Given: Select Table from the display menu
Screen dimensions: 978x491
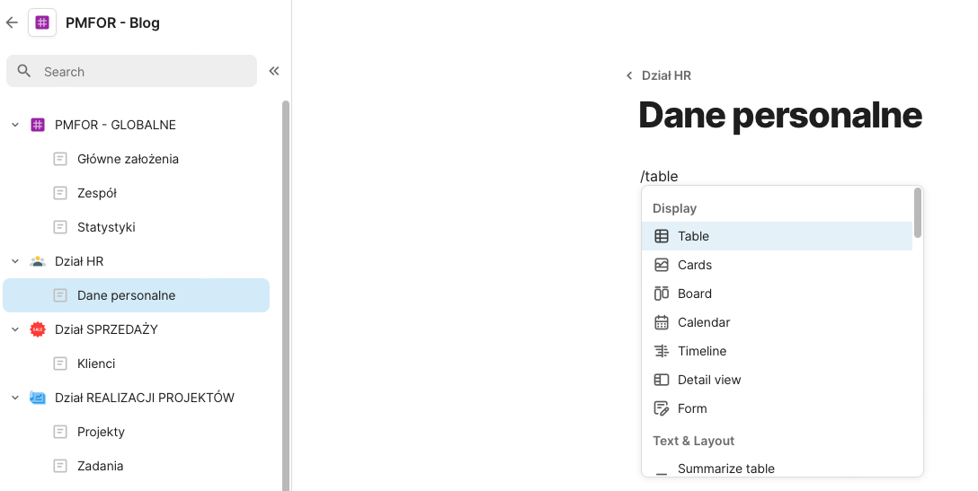Looking at the screenshot, I should tap(693, 236).
